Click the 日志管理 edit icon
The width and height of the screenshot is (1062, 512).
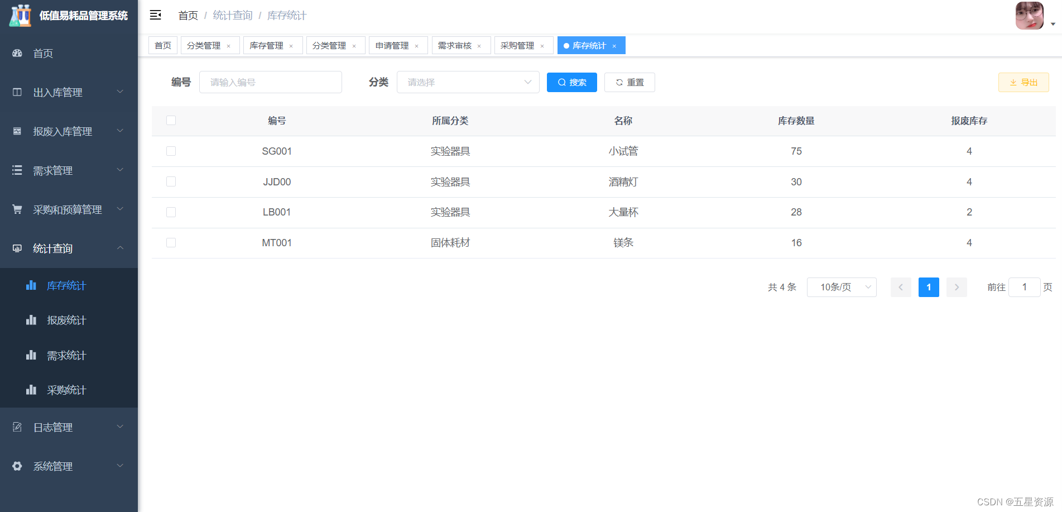(17, 427)
